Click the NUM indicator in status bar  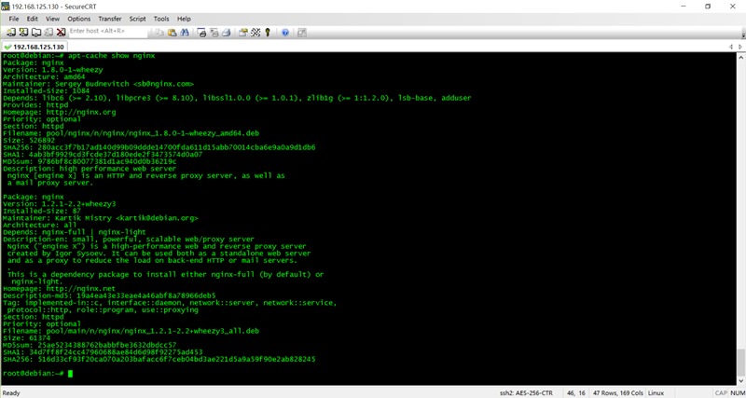point(737,393)
